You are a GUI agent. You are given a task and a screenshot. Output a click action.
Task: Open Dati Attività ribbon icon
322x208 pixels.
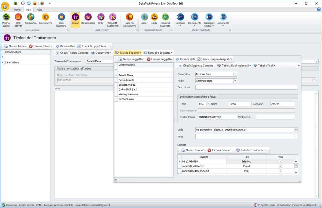pyautogui.click(x=18, y=20)
